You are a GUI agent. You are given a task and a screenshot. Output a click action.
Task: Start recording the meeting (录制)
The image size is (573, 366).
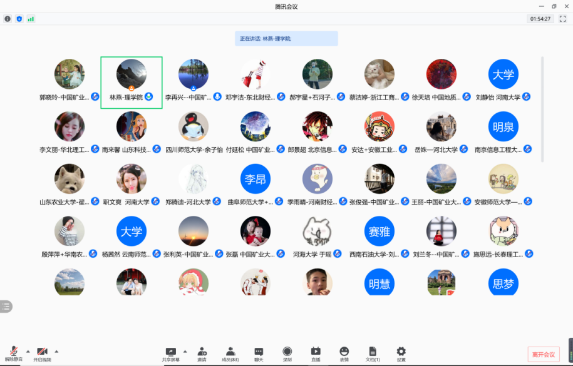pyautogui.click(x=287, y=354)
